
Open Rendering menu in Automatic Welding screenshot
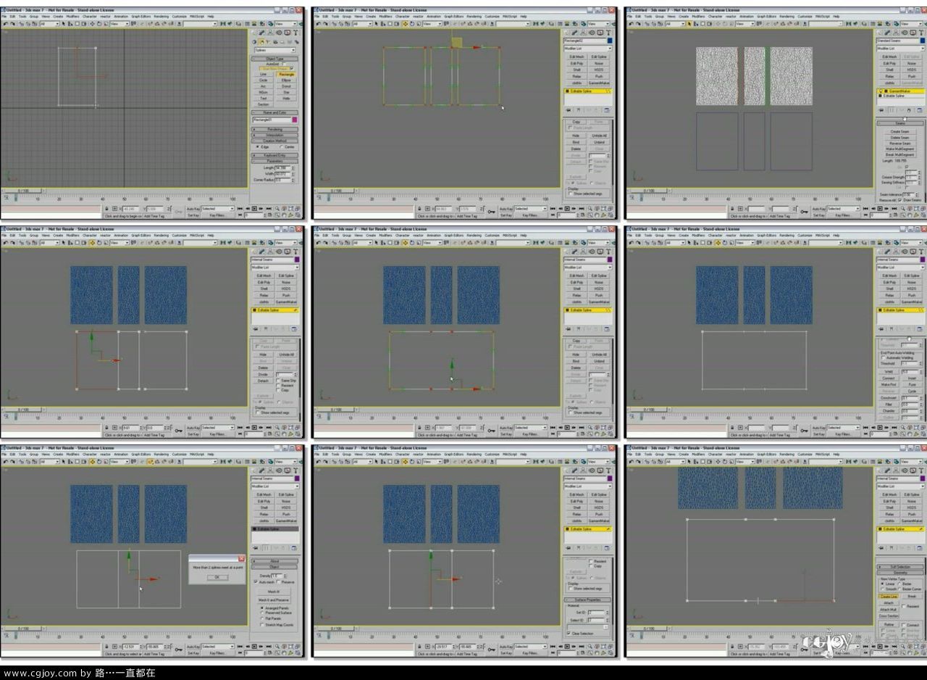(x=787, y=236)
